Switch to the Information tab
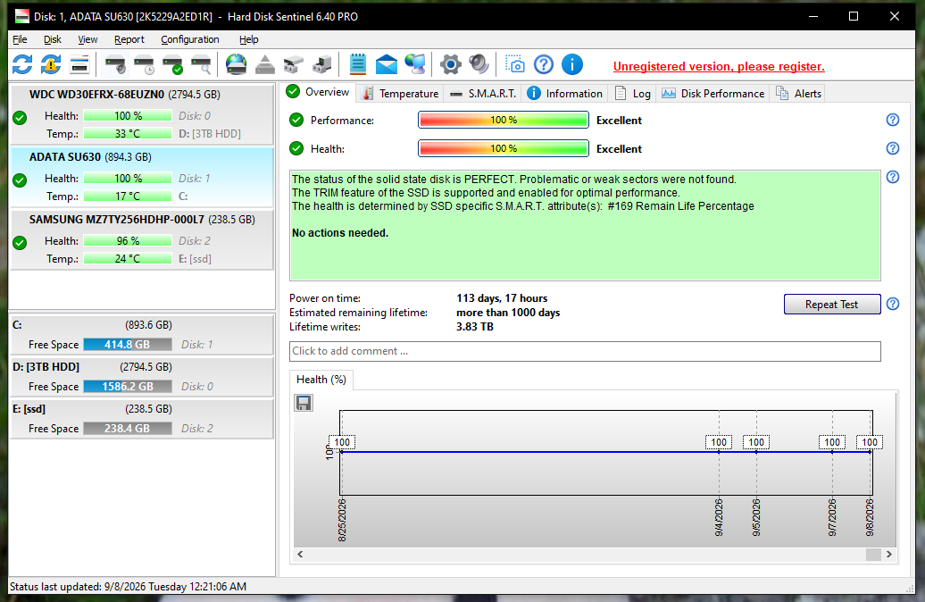The image size is (925, 602). 564,93
